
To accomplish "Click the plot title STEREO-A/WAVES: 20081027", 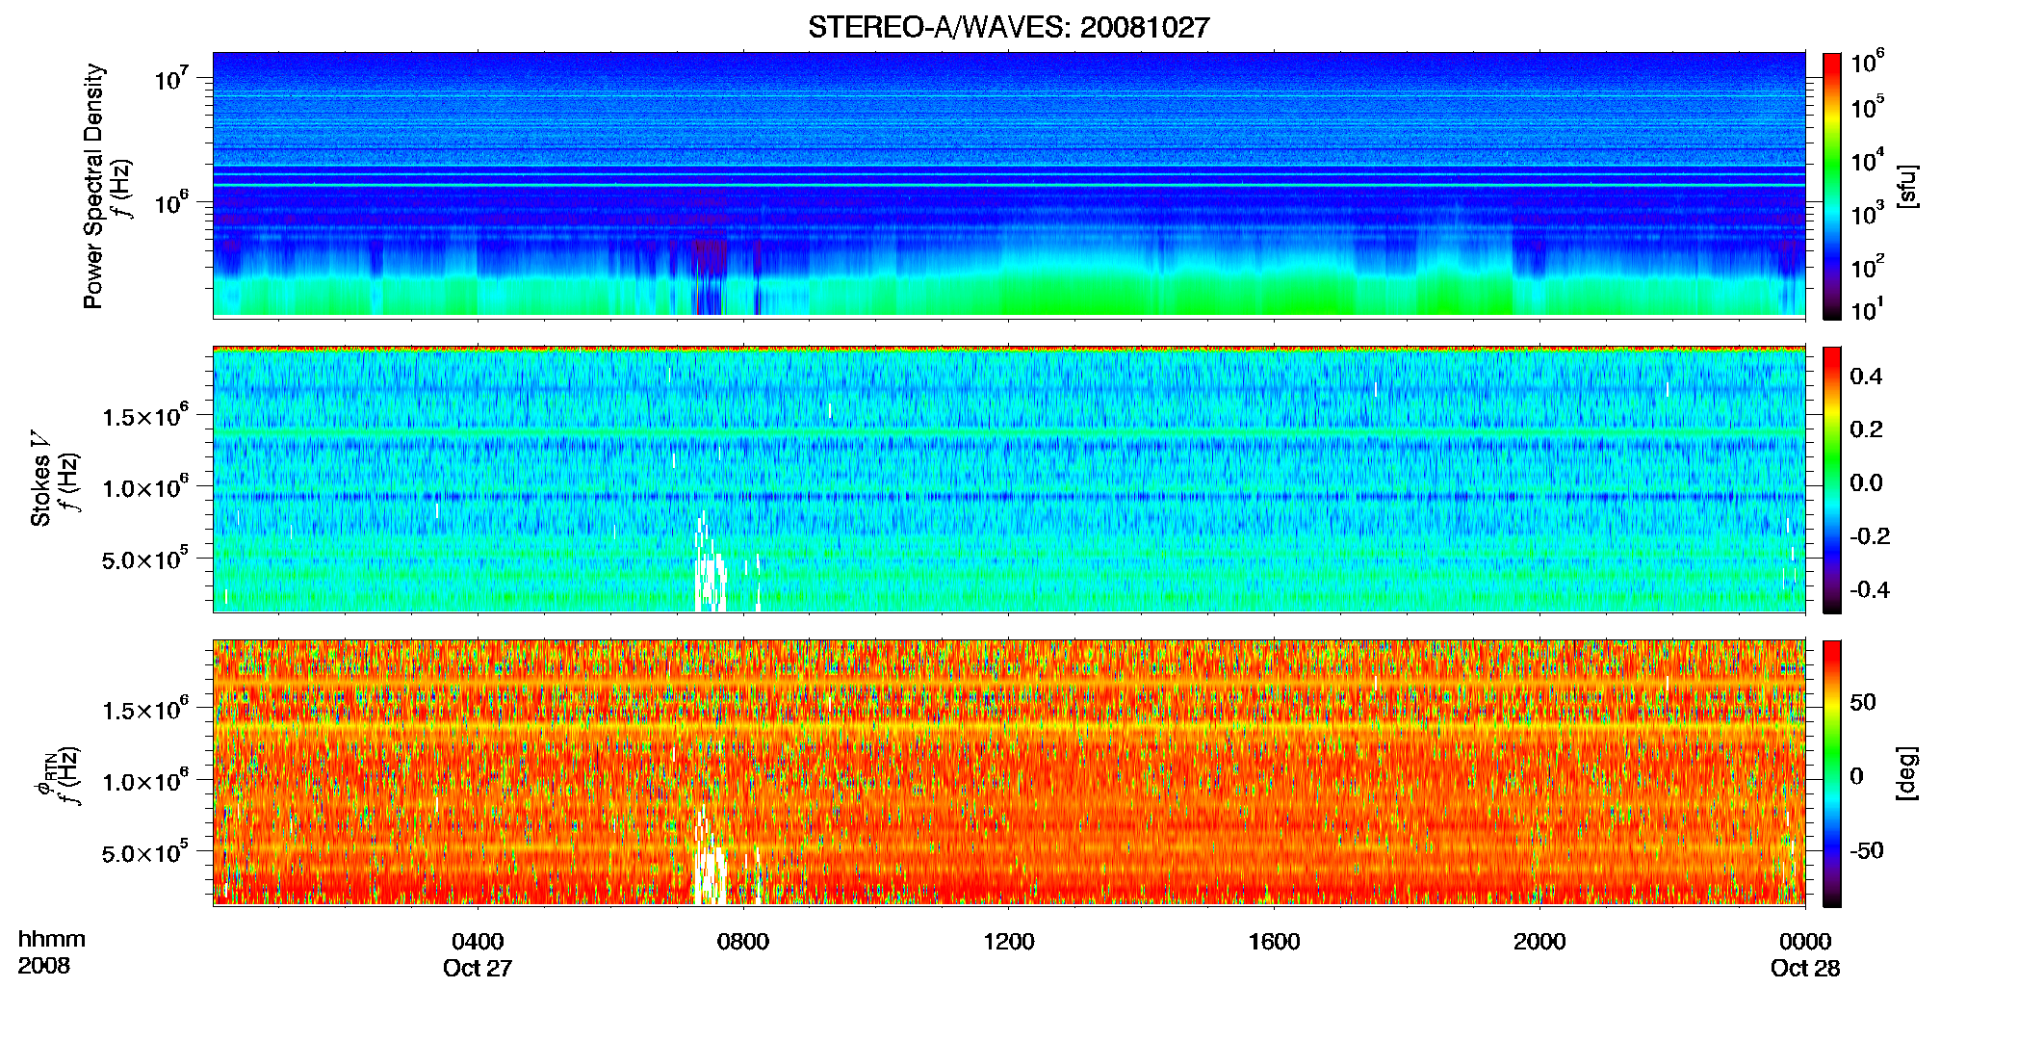I will pos(1008,28).
